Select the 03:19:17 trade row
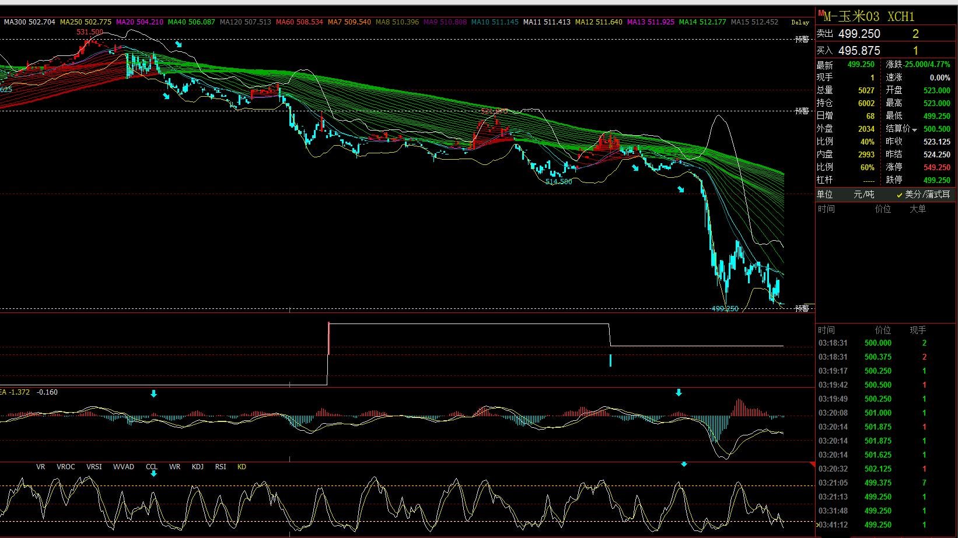This screenshot has width=958, height=538. point(886,371)
